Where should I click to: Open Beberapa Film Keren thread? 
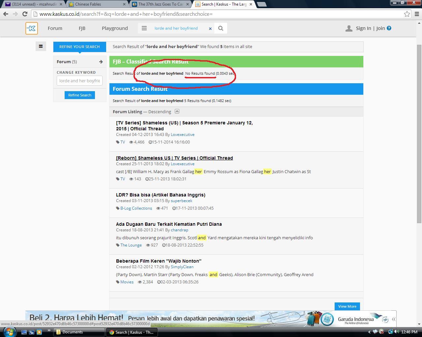[159, 261]
